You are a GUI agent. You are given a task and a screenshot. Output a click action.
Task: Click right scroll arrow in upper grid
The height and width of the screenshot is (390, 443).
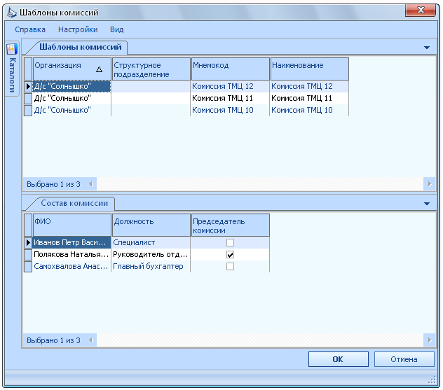tap(430, 184)
